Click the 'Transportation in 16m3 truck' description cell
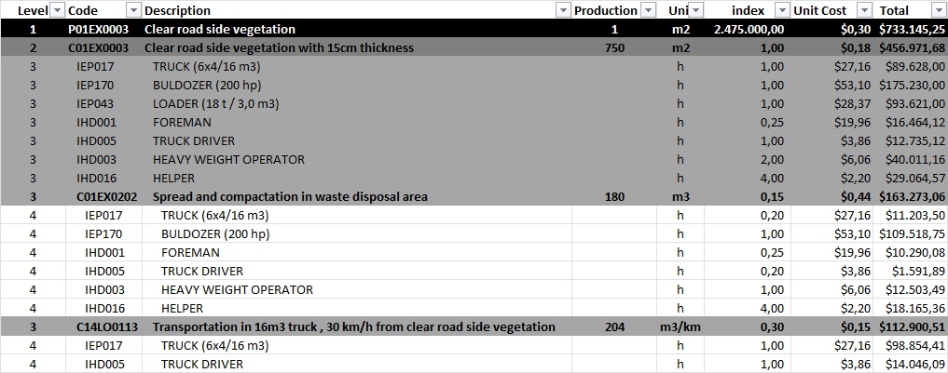This screenshot has width=948, height=373. pyautogui.click(x=353, y=327)
